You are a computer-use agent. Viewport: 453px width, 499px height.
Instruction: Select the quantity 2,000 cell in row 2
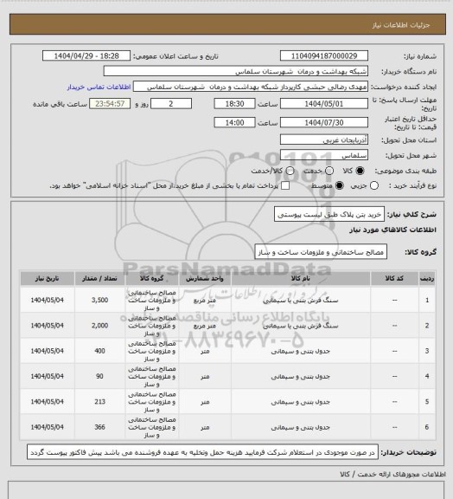(x=99, y=326)
